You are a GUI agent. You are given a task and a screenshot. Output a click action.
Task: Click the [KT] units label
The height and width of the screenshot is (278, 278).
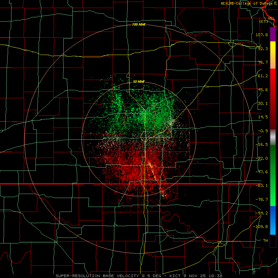(x=263, y=21)
